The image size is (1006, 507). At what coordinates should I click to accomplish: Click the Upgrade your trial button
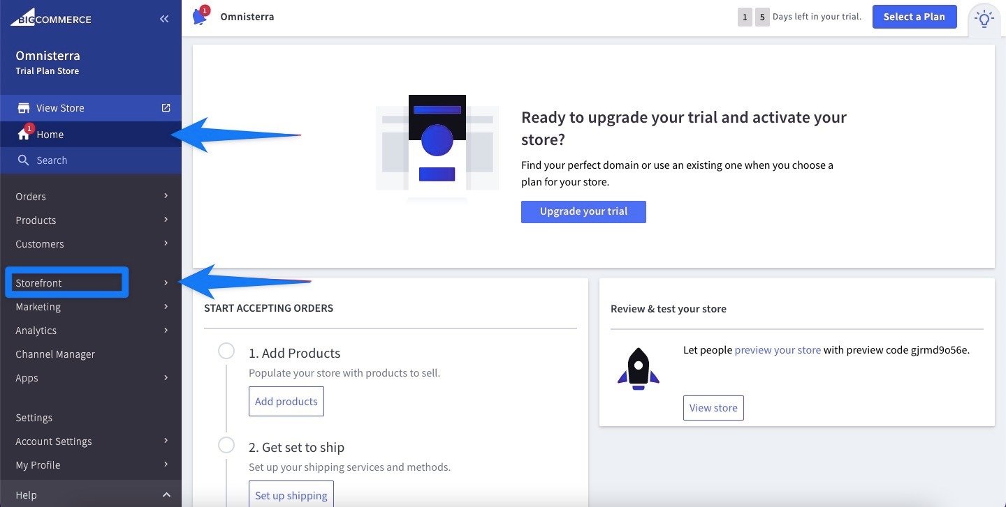(583, 211)
